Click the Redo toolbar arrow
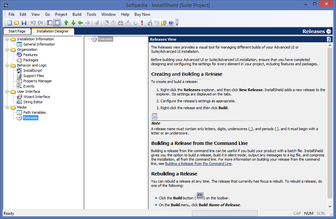This screenshot has width=336, height=219. (40, 23)
